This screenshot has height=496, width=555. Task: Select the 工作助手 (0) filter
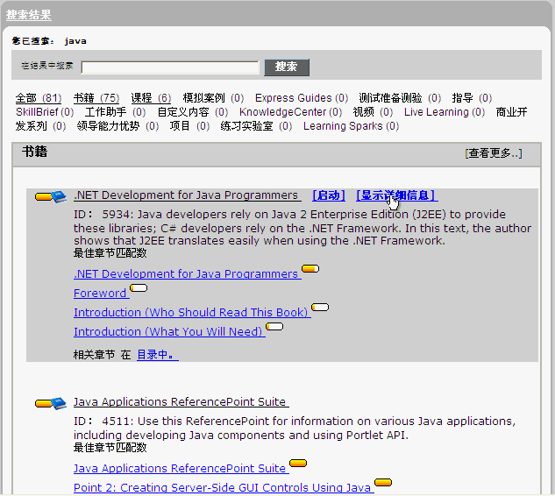tap(116, 112)
